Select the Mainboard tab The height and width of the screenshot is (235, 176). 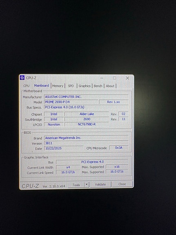pyautogui.click(x=42, y=85)
